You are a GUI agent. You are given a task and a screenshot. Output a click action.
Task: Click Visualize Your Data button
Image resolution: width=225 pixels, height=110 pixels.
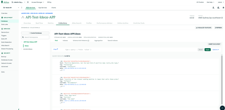(x=204, y=28)
